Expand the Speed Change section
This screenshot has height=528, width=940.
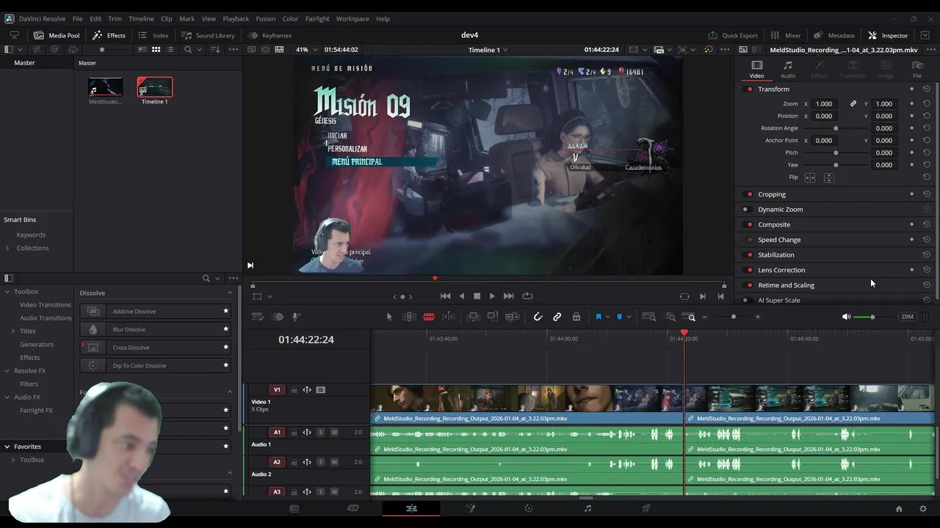pos(779,240)
